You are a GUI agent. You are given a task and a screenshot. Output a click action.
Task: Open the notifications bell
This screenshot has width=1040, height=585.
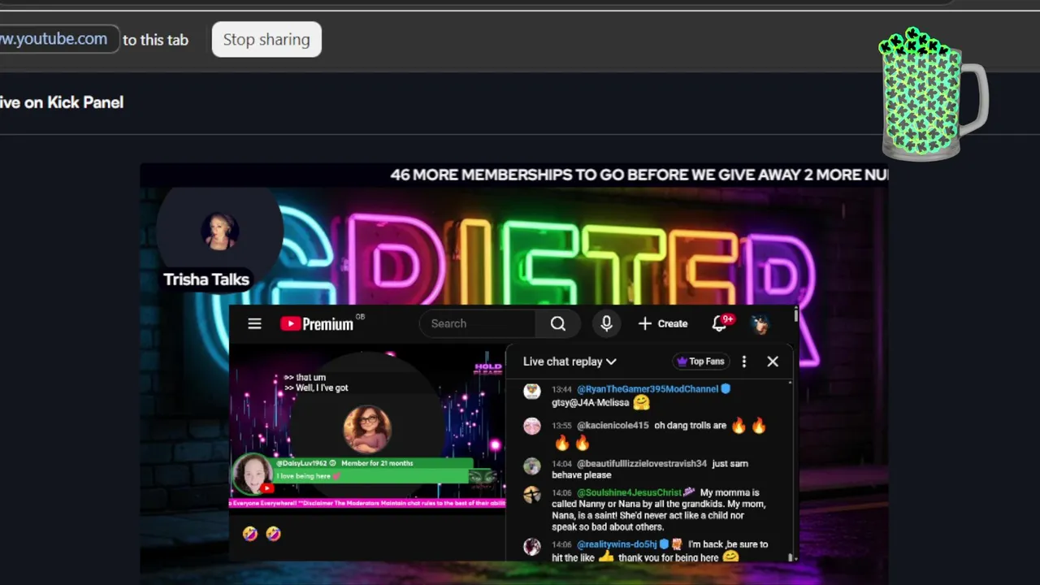(x=719, y=323)
